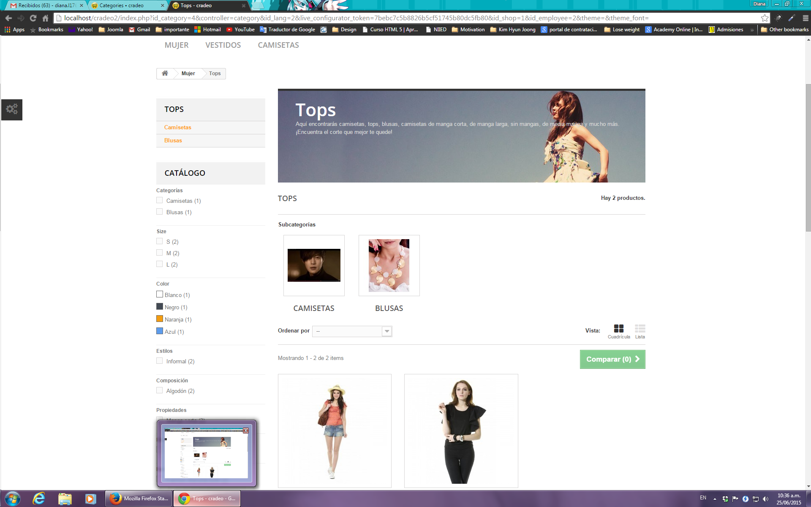Open the Camisetas subcategory thumbnail

[x=314, y=265]
